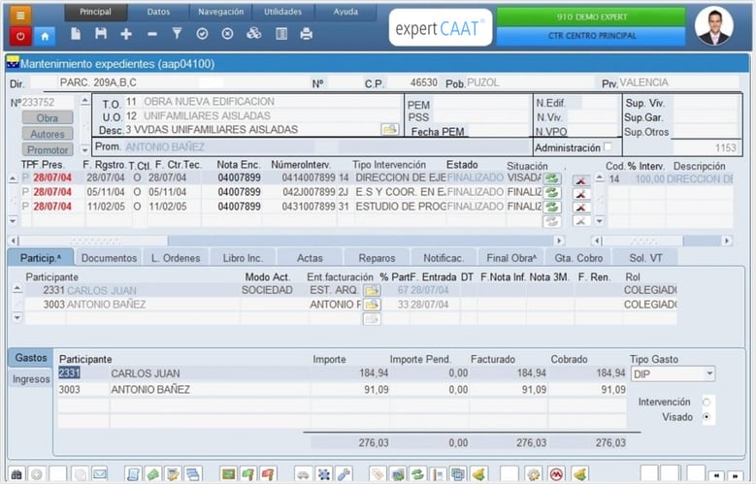Select the Ingresos side tab
Image resolution: width=756 pixels, height=484 pixels.
pyautogui.click(x=31, y=379)
